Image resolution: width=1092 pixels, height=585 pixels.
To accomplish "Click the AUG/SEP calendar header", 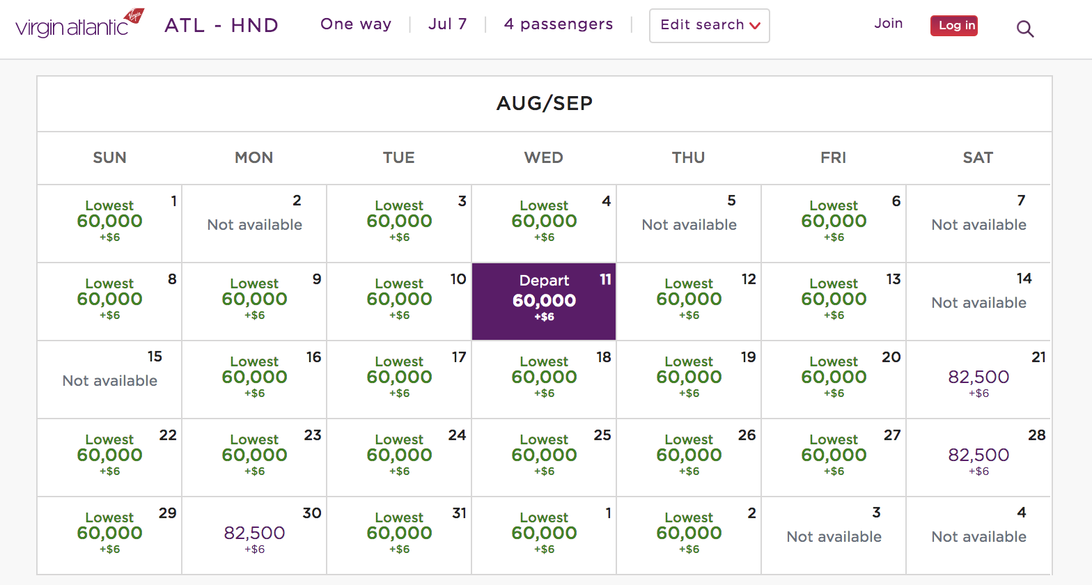I will (544, 103).
